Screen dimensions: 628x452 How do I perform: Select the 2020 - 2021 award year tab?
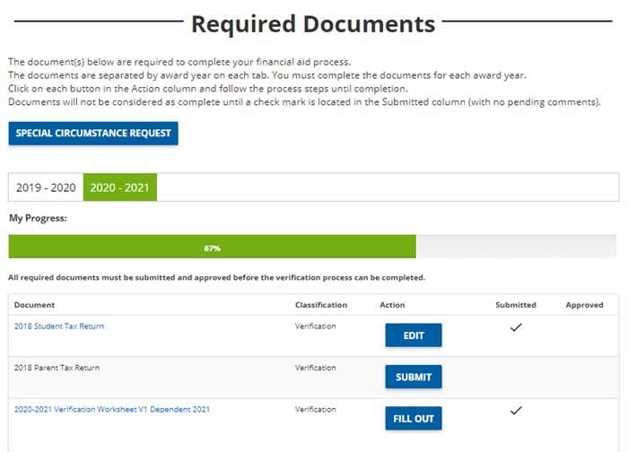(x=120, y=187)
